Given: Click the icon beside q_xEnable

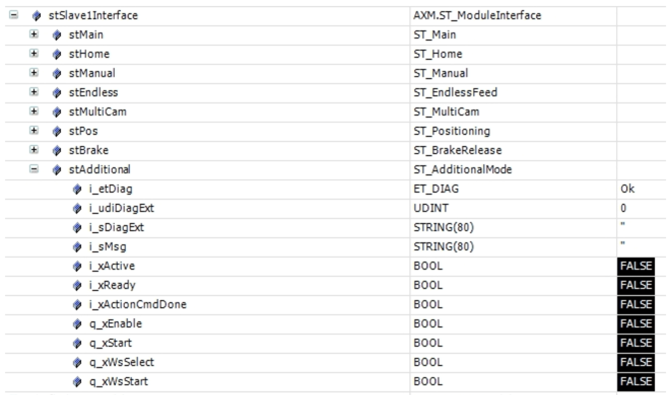Looking at the screenshot, I should (77, 324).
